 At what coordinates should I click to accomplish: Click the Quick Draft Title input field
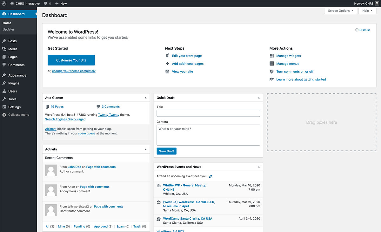point(208,113)
